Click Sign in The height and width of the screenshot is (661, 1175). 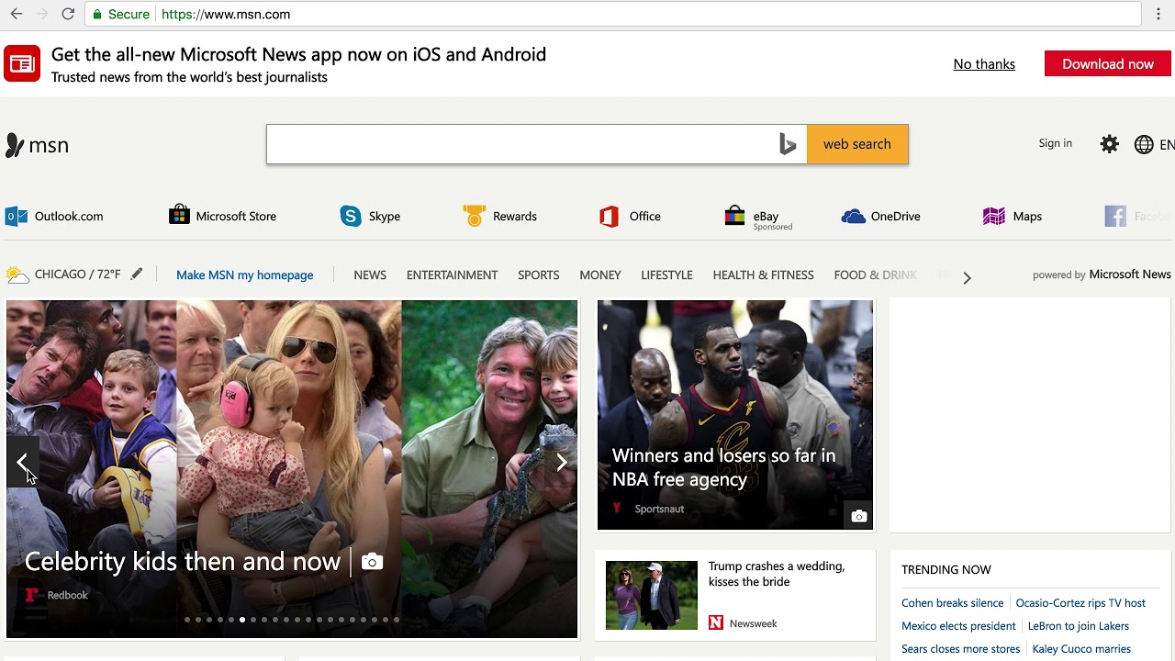coord(1056,143)
